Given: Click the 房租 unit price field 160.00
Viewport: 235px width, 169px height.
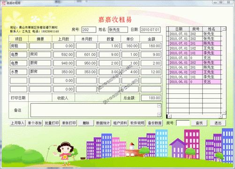Looking at the screenshot, I should 130,46.
